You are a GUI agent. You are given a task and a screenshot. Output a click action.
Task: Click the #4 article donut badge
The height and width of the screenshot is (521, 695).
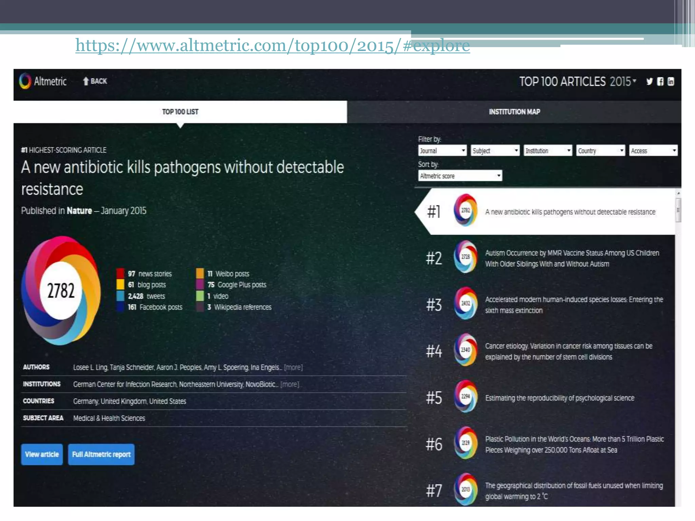coord(466,350)
